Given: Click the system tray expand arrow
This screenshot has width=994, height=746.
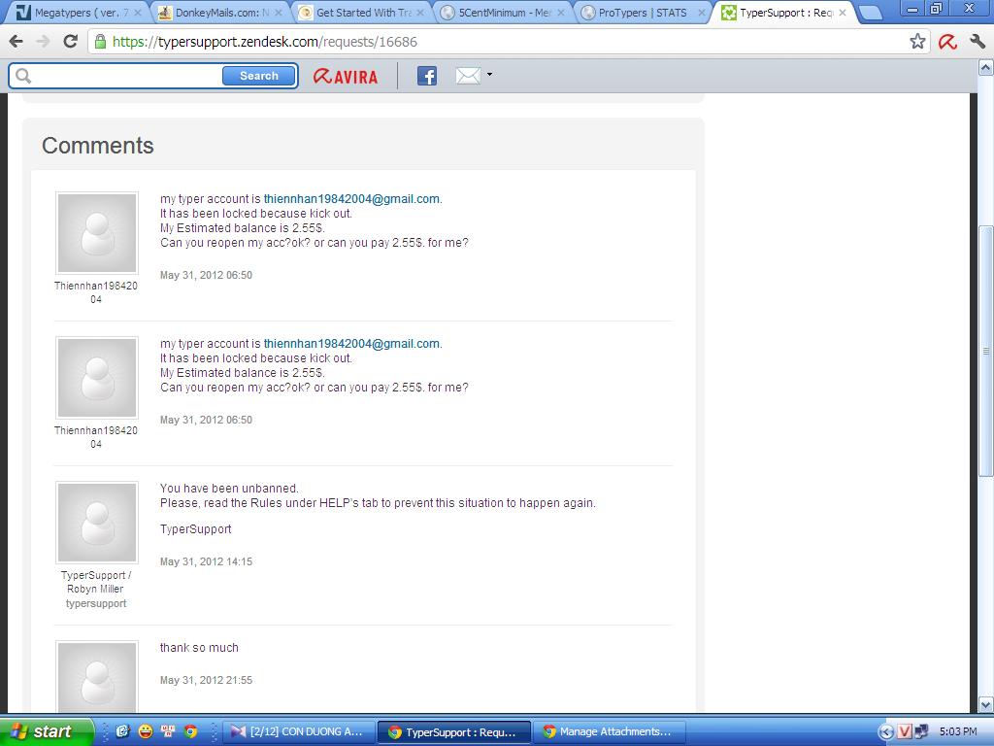Looking at the screenshot, I should click(887, 732).
